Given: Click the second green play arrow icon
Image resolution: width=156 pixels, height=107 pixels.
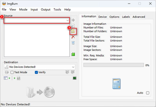Looking at the screenshot, I should click(15, 78).
